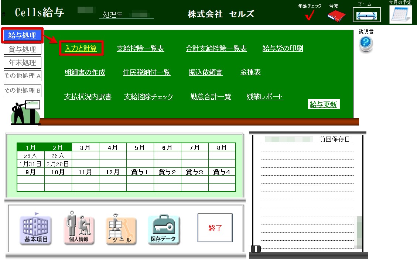
Task: Click the 給与更新 button
Action: [x=323, y=104]
